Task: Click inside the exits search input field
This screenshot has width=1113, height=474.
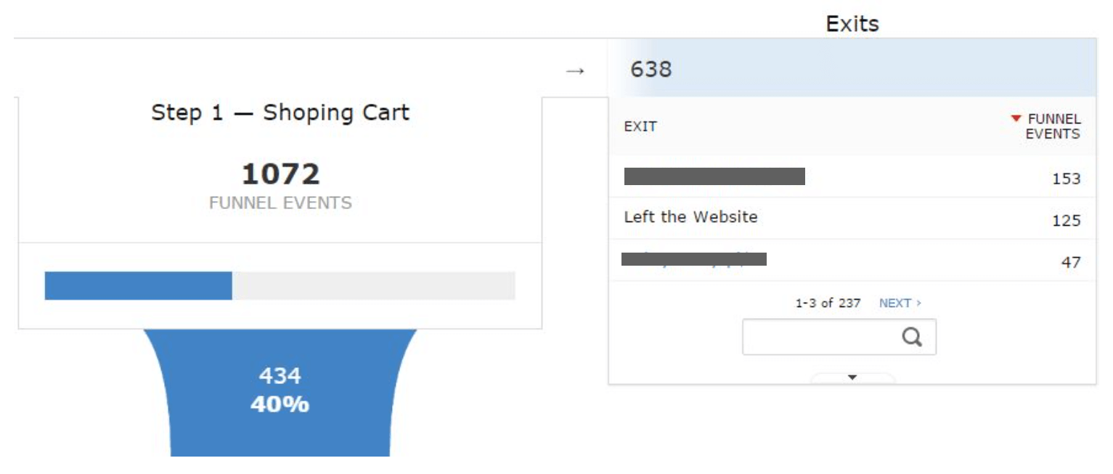Action: (820, 337)
